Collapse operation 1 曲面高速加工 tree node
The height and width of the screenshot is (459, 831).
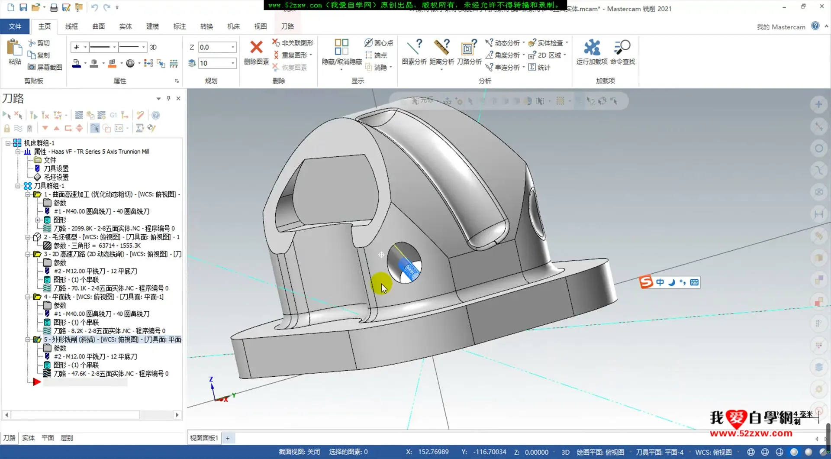[28, 194]
